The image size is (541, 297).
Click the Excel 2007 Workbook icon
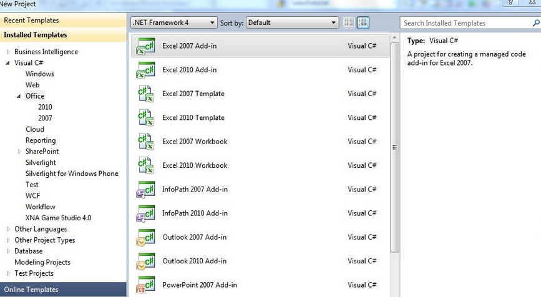[x=145, y=142]
